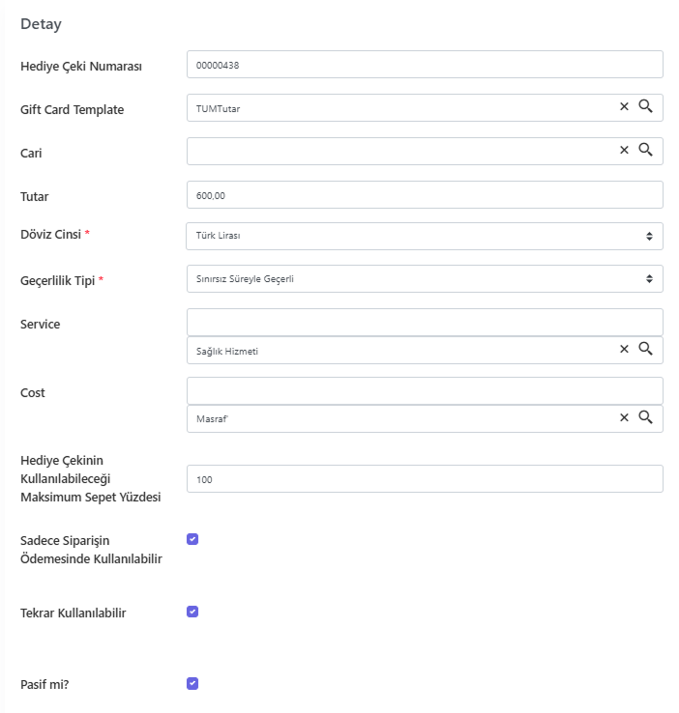Select the maximum basket percentage field
Viewport: 679px width, 713px height.
coord(425,478)
